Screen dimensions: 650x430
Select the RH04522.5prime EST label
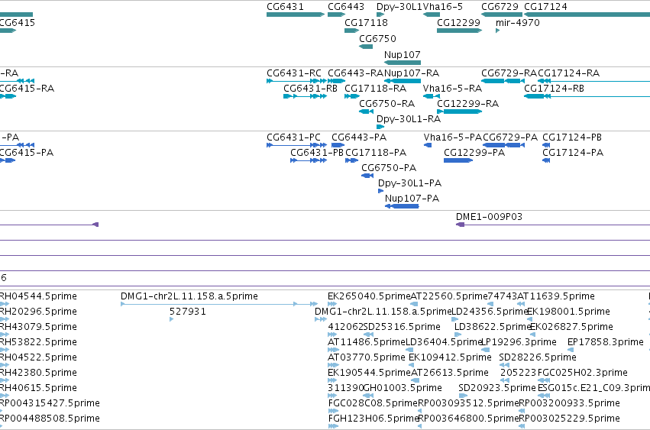(38, 357)
